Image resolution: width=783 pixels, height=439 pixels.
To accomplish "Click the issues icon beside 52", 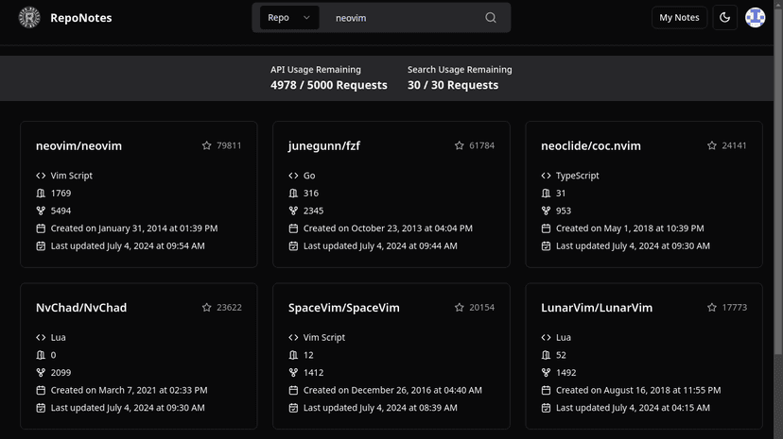I will [547, 355].
